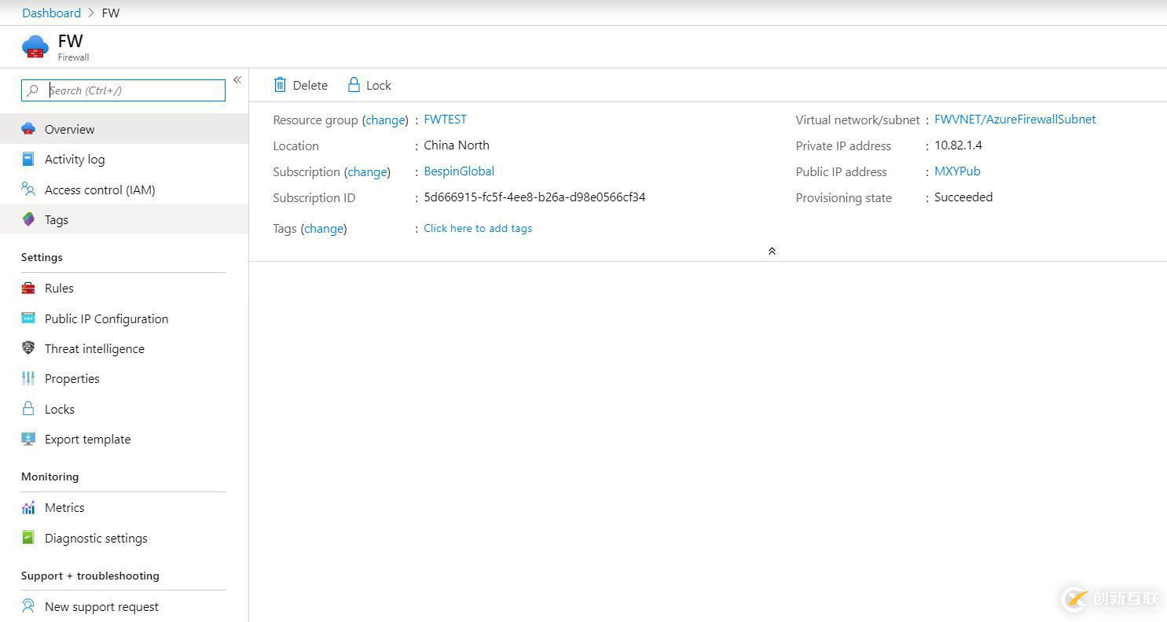The width and height of the screenshot is (1167, 622).
Task: Click 'Click here to add tags'
Action: [x=477, y=228]
